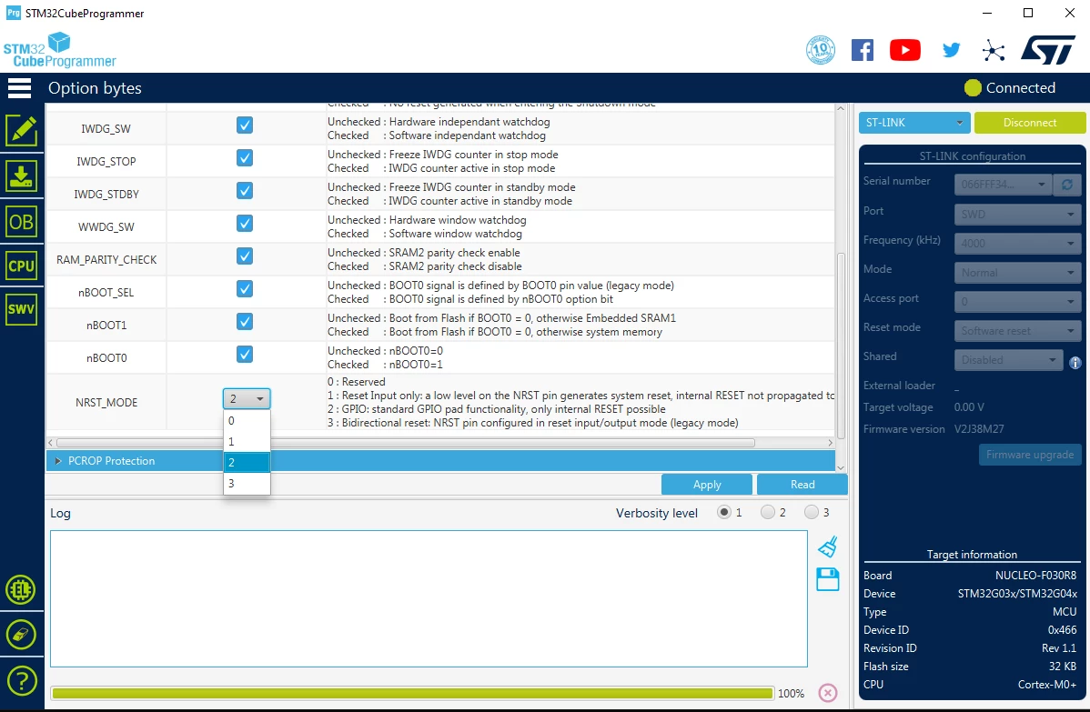Clear the log with broom icon
Image resolution: width=1090 pixels, height=712 pixels.
point(827,547)
